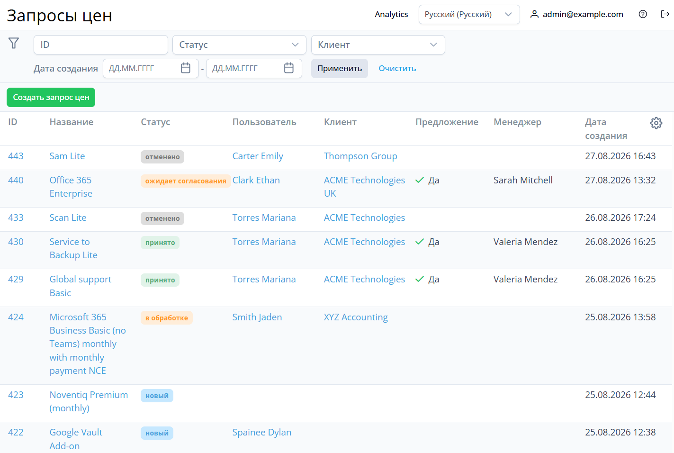Viewport: 674px width, 453px height.
Task: Open the Русский language selector
Action: [x=469, y=14]
